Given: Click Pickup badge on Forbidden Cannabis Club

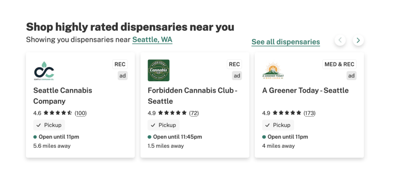Looking at the screenshot, I should click(x=164, y=125).
